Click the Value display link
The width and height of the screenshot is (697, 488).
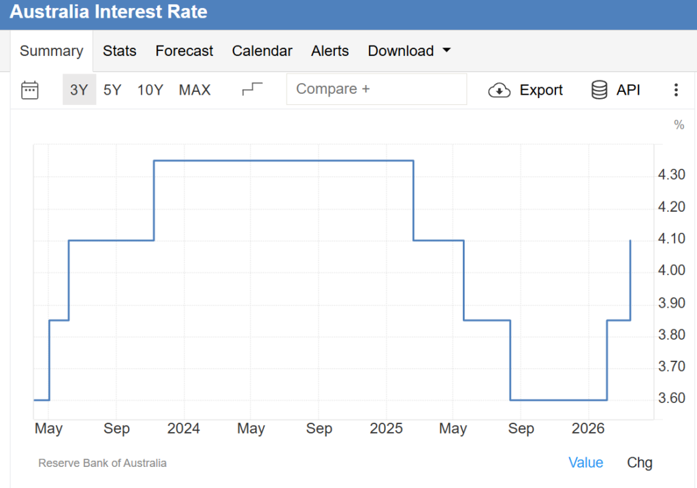click(585, 463)
